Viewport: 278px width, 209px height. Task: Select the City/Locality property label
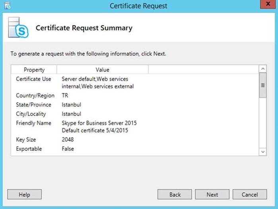coord(31,114)
